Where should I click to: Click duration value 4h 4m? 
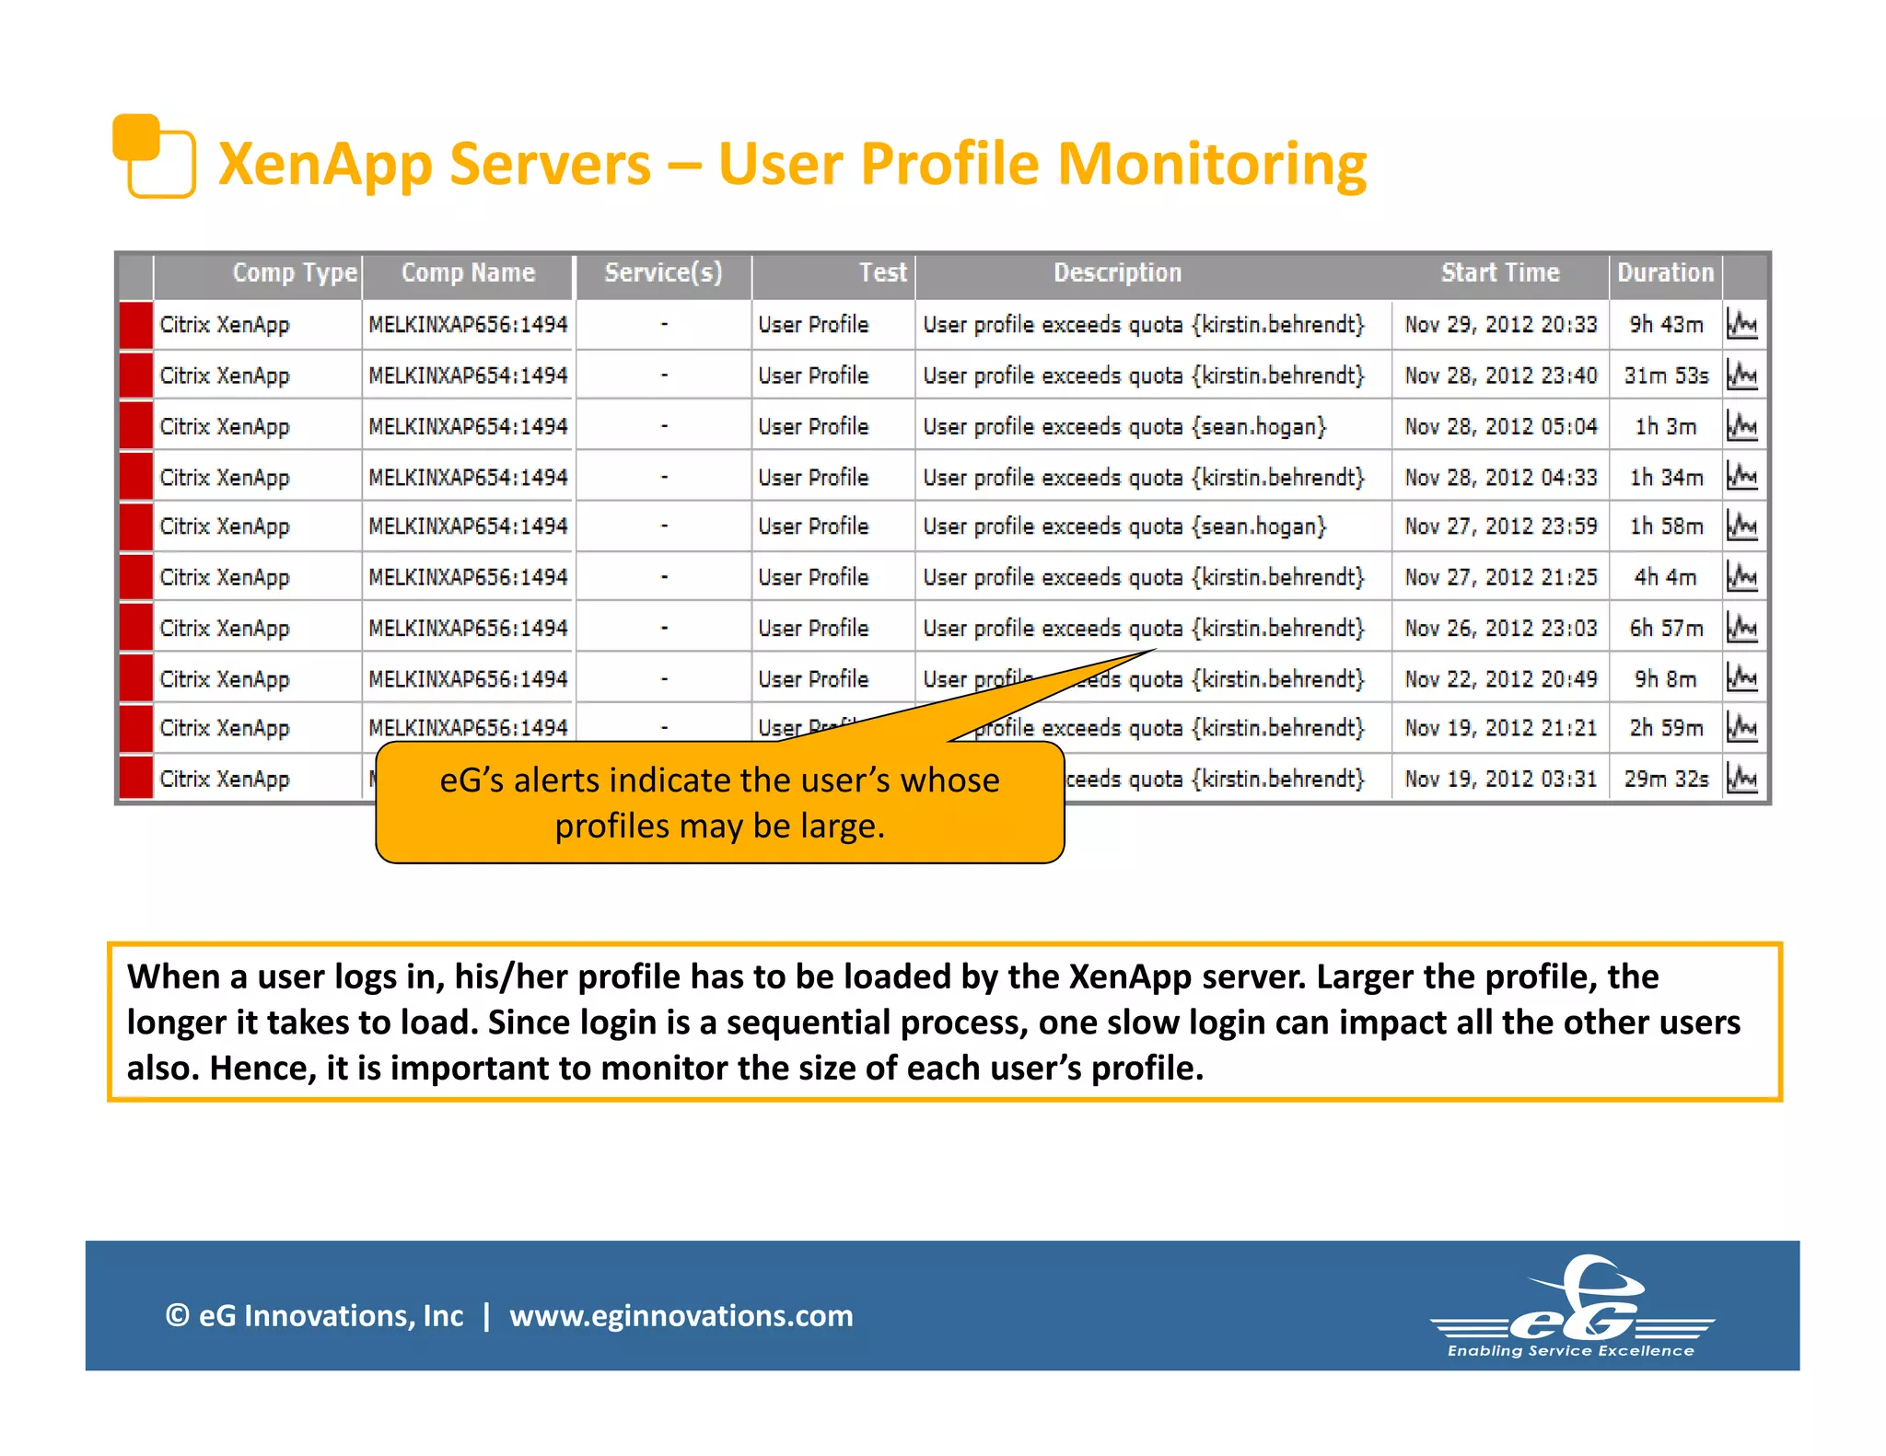point(1665,577)
